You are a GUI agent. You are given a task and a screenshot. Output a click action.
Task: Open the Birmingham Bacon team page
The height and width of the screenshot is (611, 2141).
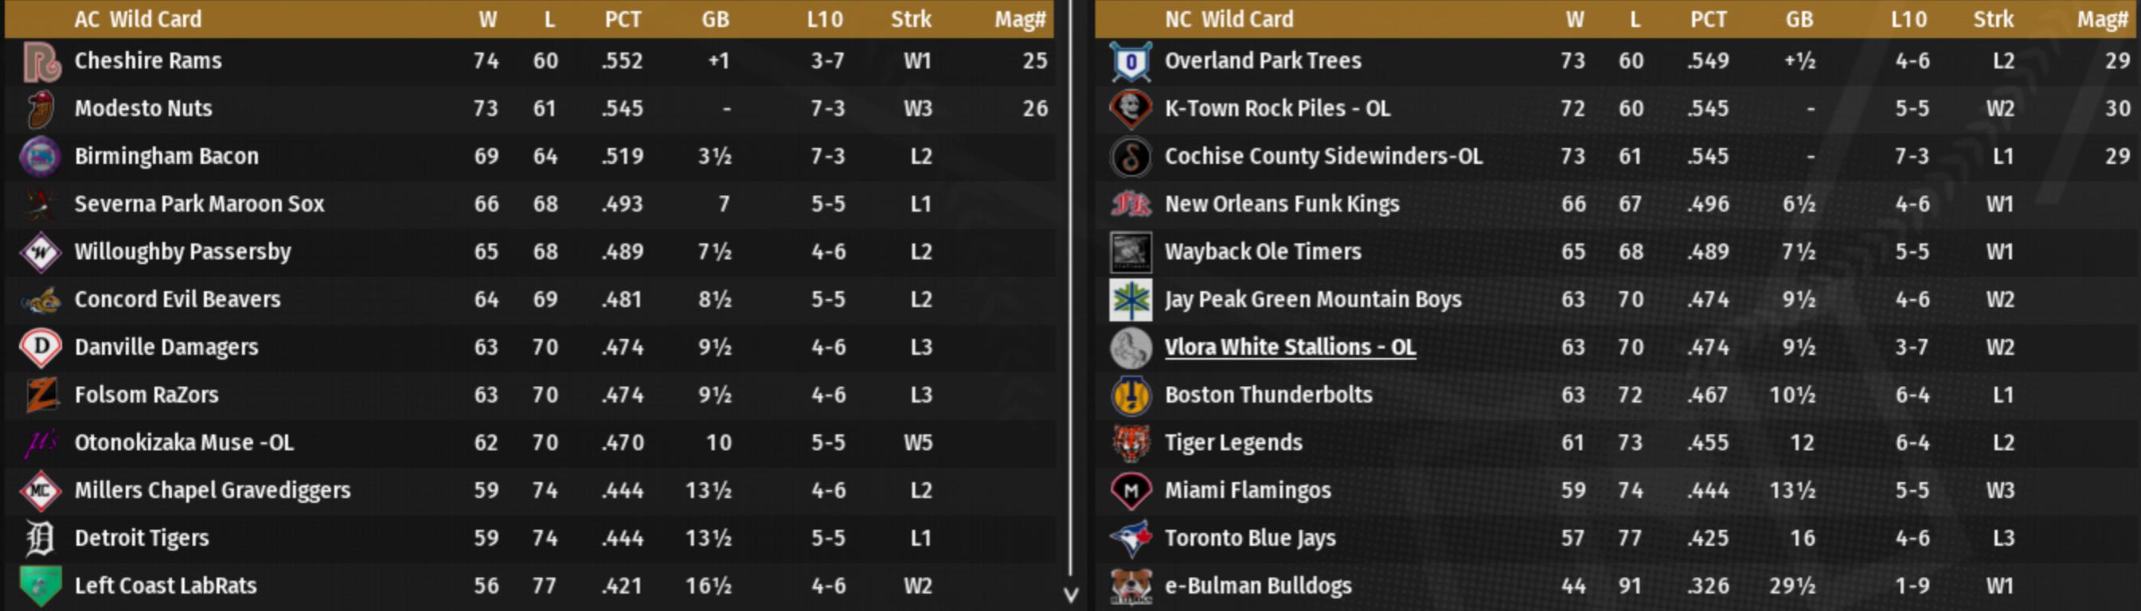coord(166,156)
